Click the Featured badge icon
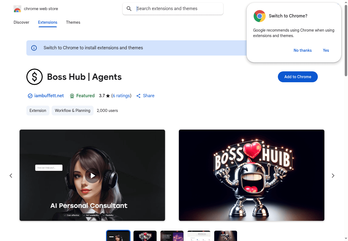 coord(72,96)
